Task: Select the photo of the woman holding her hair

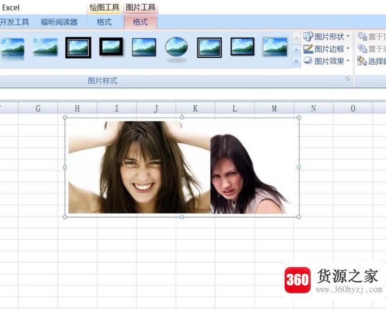Action: click(x=139, y=167)
